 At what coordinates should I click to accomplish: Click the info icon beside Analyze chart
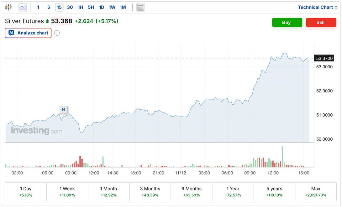tap(57, 33)
